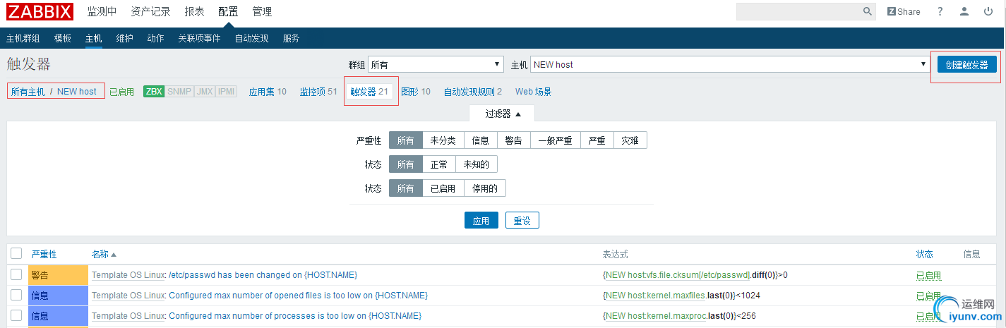Viewport: 1006px width, 328px height.
Task: Click the 重设 filter button
Action: 522,220
